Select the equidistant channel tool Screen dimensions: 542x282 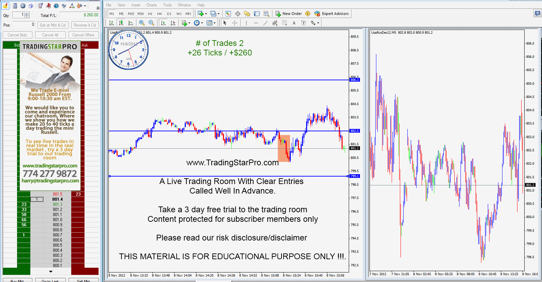275,23
